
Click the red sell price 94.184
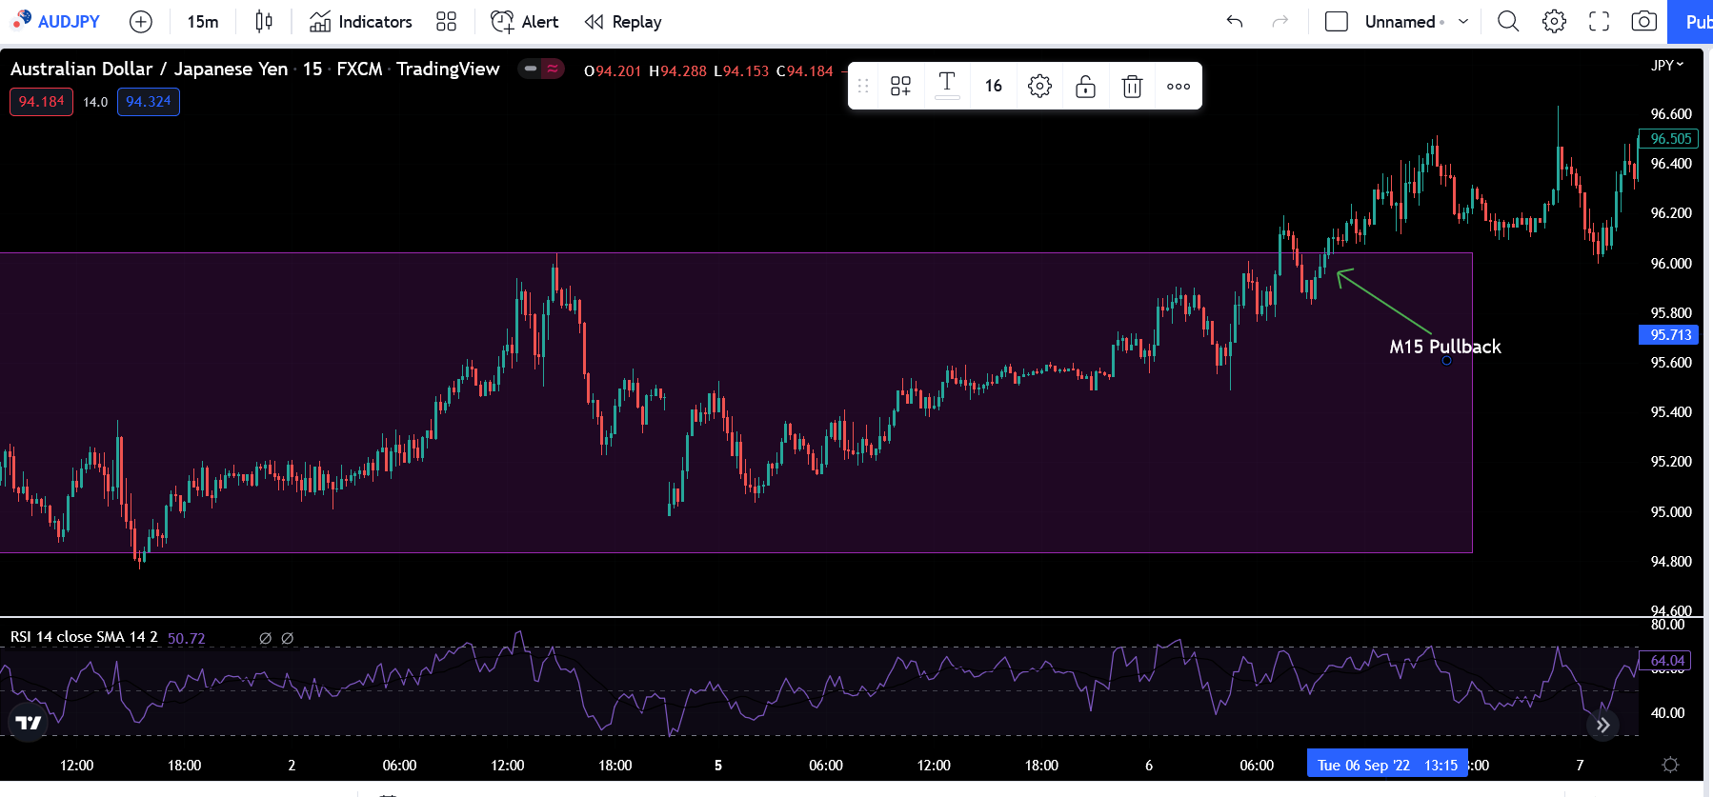point(41,102)
